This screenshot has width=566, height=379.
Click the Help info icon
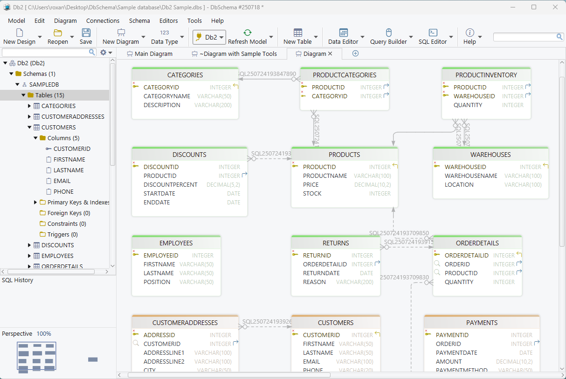(x=470, y=33)
